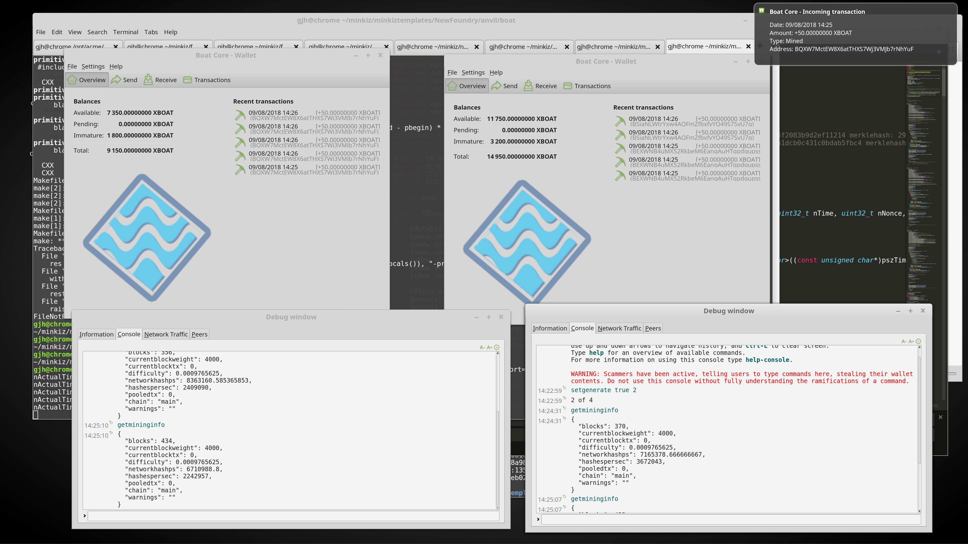Click Incoming transaction notification title

[x=817, y=12]
